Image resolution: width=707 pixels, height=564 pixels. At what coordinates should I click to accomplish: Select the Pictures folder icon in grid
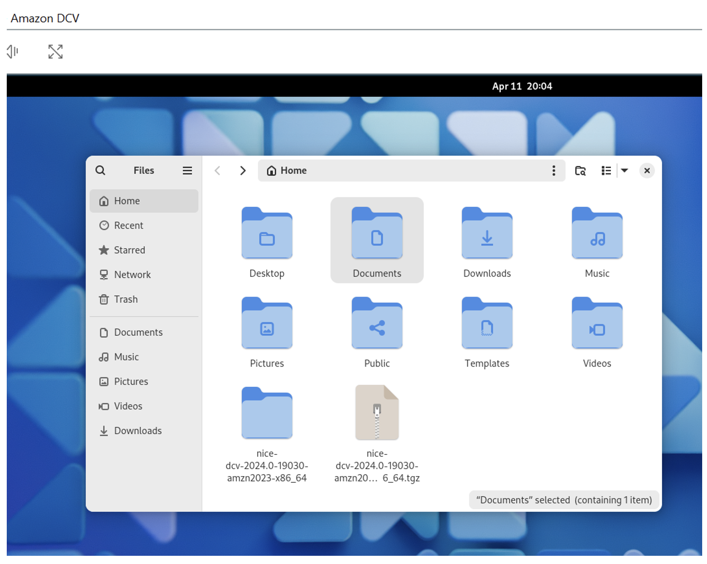click(267, 323)
